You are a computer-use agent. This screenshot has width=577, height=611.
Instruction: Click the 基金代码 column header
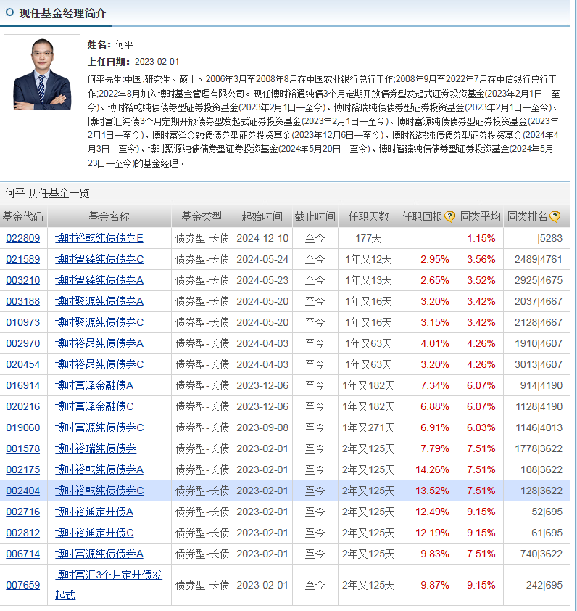coord(23,216)
